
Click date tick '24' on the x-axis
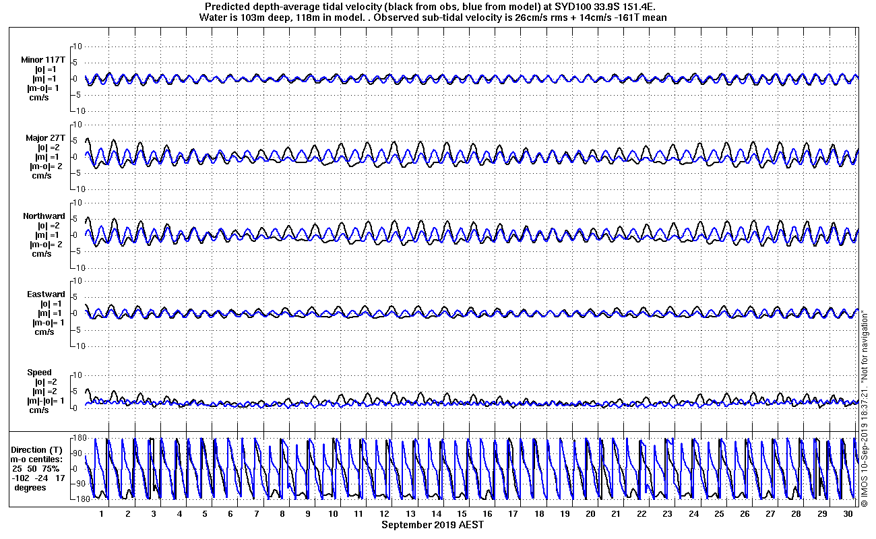click(x=693, y=513)
